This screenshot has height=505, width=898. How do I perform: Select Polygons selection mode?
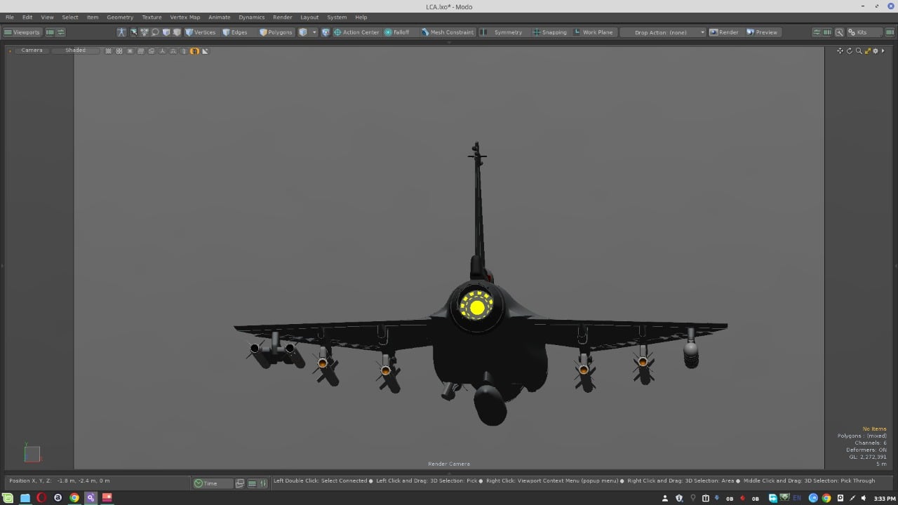[276, 32]
